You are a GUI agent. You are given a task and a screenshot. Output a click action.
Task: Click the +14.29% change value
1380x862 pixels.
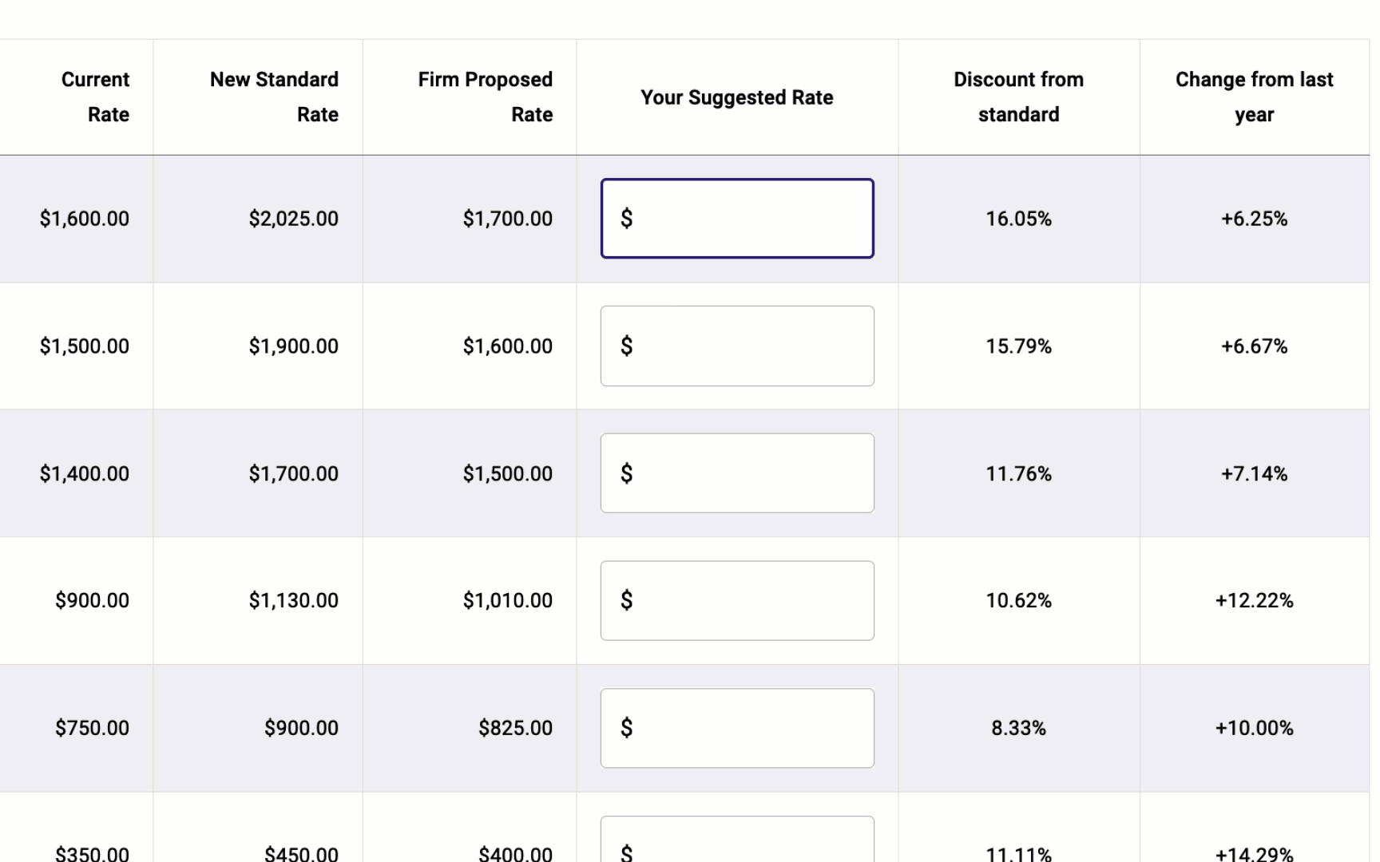tap(1254, 852)
